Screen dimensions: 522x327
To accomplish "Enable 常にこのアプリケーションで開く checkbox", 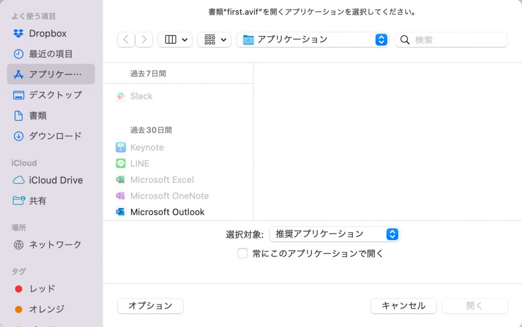I will tap(242, 254).
